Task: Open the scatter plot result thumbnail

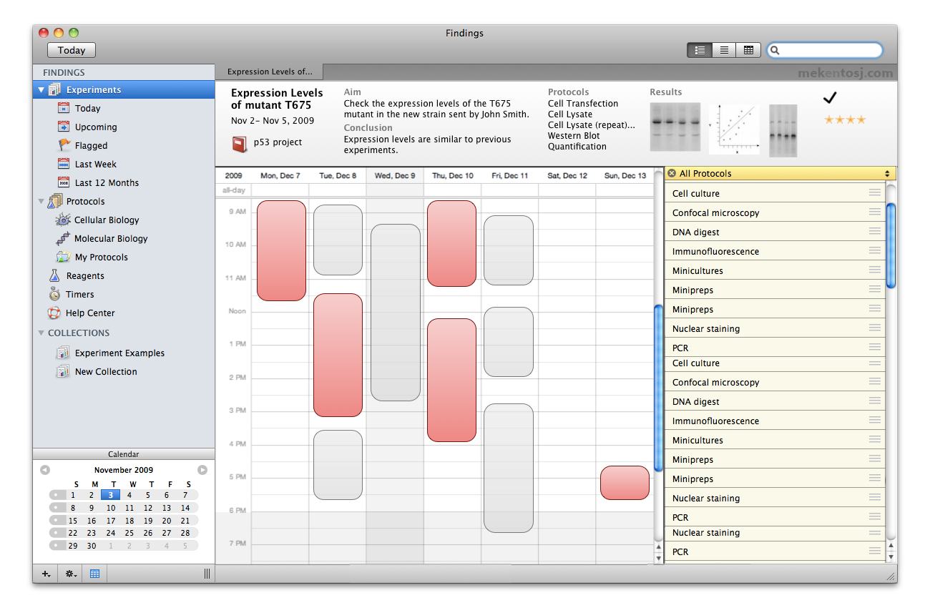Action: [x=734, y=129]
